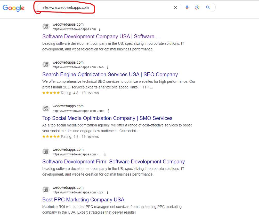The width and height of the screenshot is (259, 219).
Task: Click the favicon next to the PPC result
Action: click(x=46, y=190)
